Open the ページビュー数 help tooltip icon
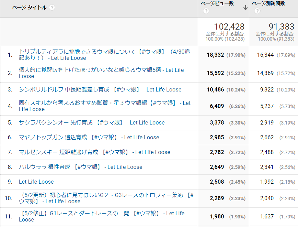The image size is (298, 227). point(206,10)
